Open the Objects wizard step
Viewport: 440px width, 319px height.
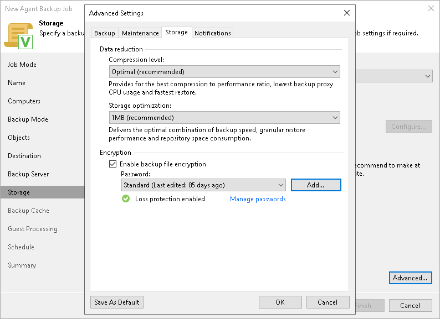(19, 138)
